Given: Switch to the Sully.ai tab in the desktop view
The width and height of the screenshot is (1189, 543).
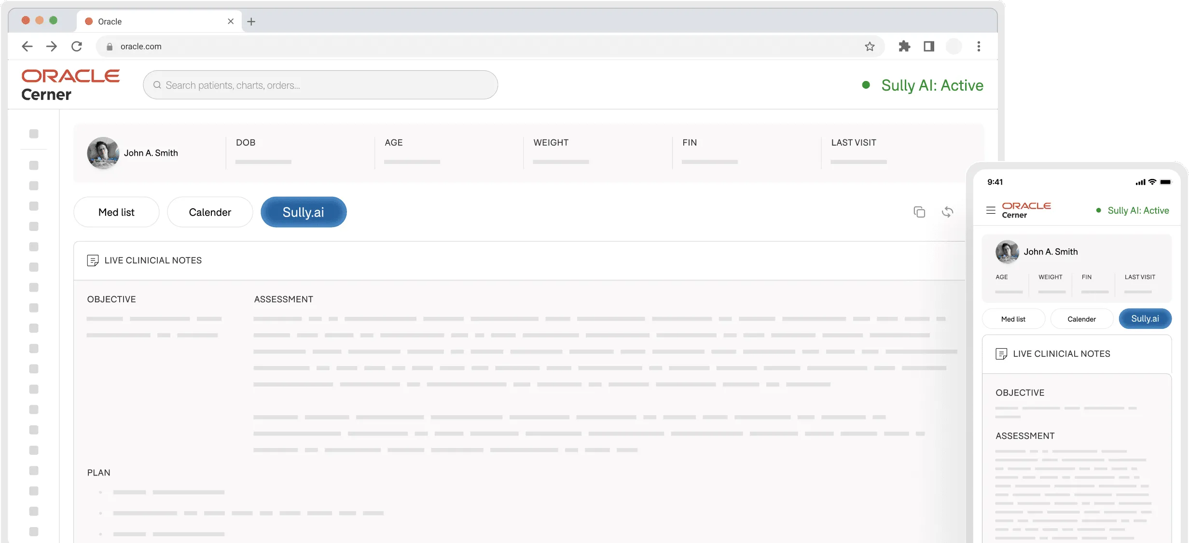Looking at the screenshot, I should click(304, 212).
